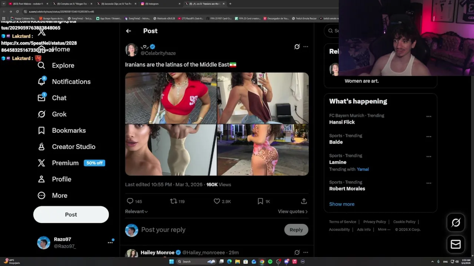Switch to Complex on X browser tab
This screenshot has width=474, height=266.
(72, 4)
